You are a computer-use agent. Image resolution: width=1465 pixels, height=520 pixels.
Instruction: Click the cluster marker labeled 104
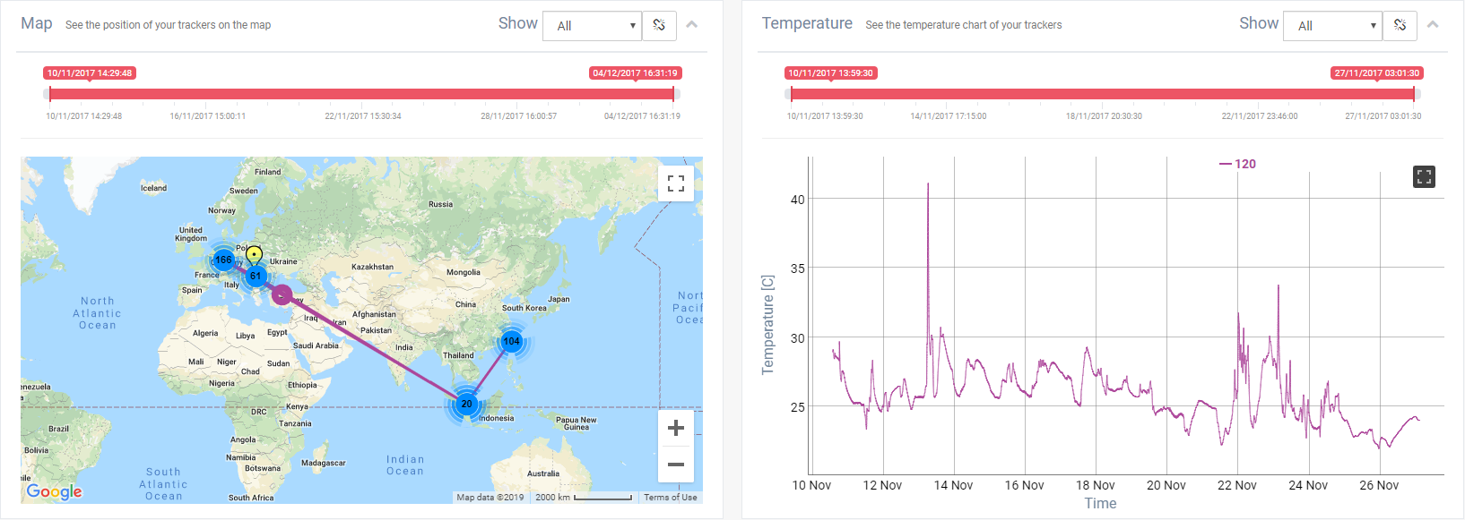511,341
